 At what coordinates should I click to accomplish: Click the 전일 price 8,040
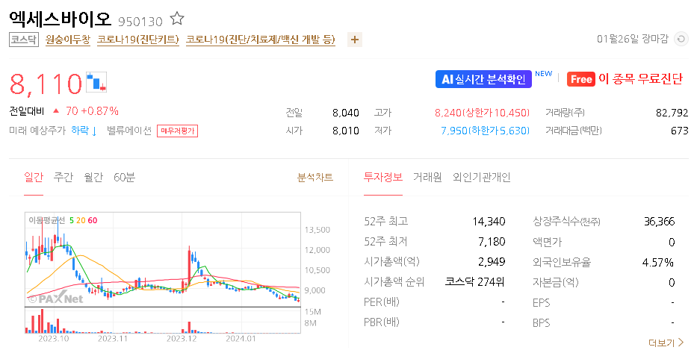coord(346,113)
